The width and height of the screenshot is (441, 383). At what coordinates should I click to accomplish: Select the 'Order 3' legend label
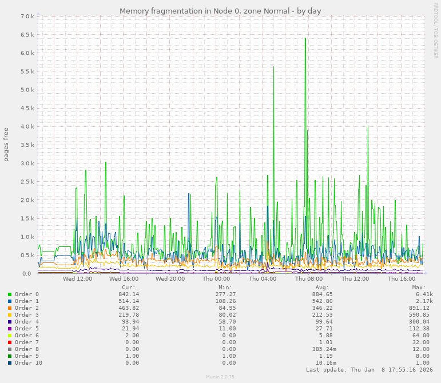coord(27,315)
